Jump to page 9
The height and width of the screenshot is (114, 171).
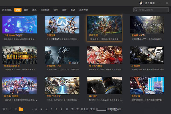click(61, 109)
